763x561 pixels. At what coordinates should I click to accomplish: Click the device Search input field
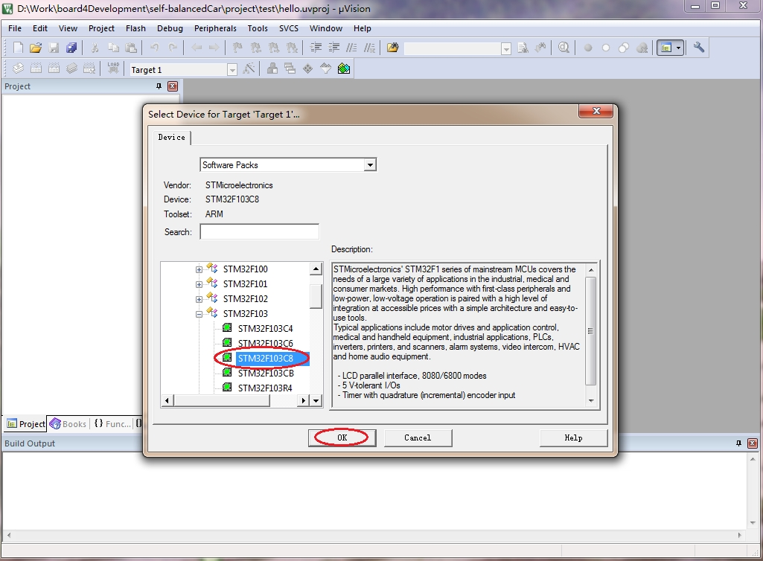(259, 231)
